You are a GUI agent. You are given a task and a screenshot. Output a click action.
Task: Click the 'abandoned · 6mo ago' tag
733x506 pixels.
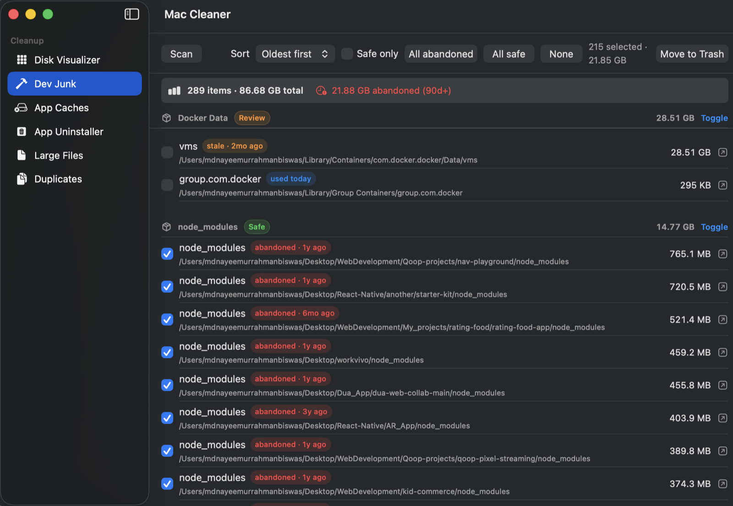[x=295, y=313]
